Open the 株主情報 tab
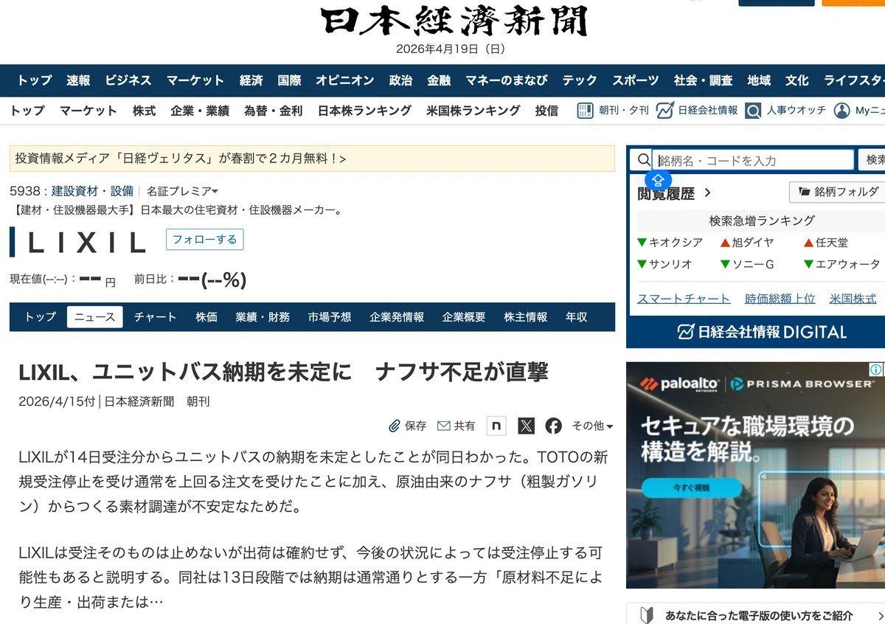Screen dimensions: 885x624 (526, 317)
